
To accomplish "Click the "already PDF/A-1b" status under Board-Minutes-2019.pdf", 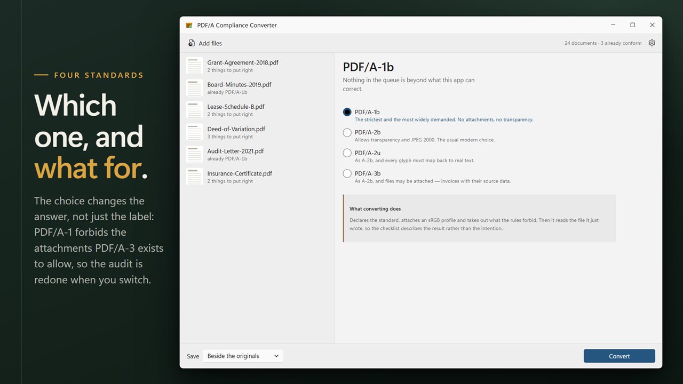I will coord(227,92).
